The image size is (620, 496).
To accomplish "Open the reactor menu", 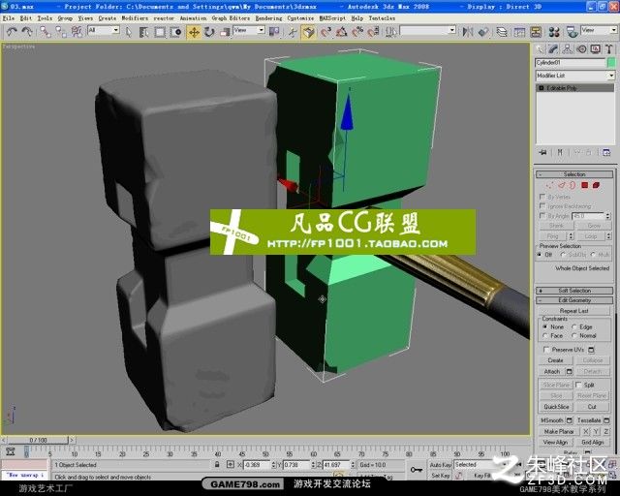I will point(164,18).
